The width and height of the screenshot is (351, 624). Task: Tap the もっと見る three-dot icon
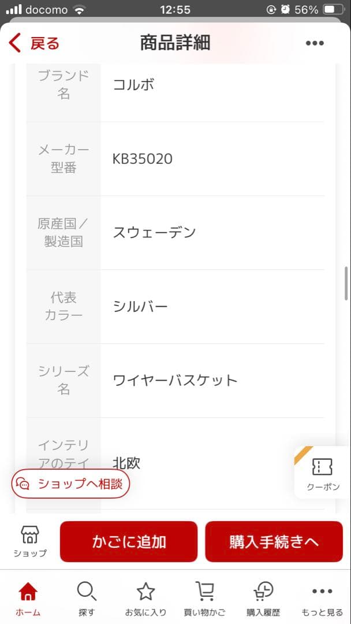coord(321,590)
